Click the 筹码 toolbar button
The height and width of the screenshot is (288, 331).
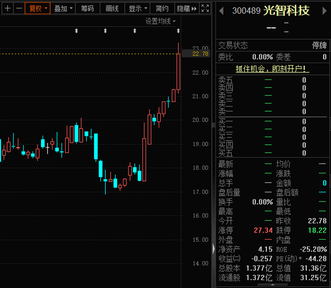click(x=87, y=9)
